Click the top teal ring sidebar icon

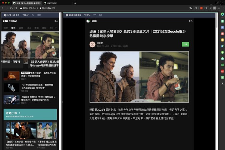[222, 14]
